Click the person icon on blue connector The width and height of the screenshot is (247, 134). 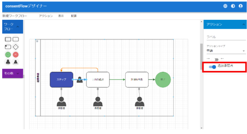coord(79,79)
